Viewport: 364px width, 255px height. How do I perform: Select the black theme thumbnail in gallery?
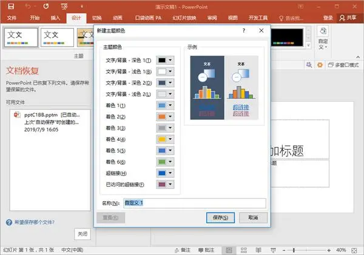(x=287, y=38)
